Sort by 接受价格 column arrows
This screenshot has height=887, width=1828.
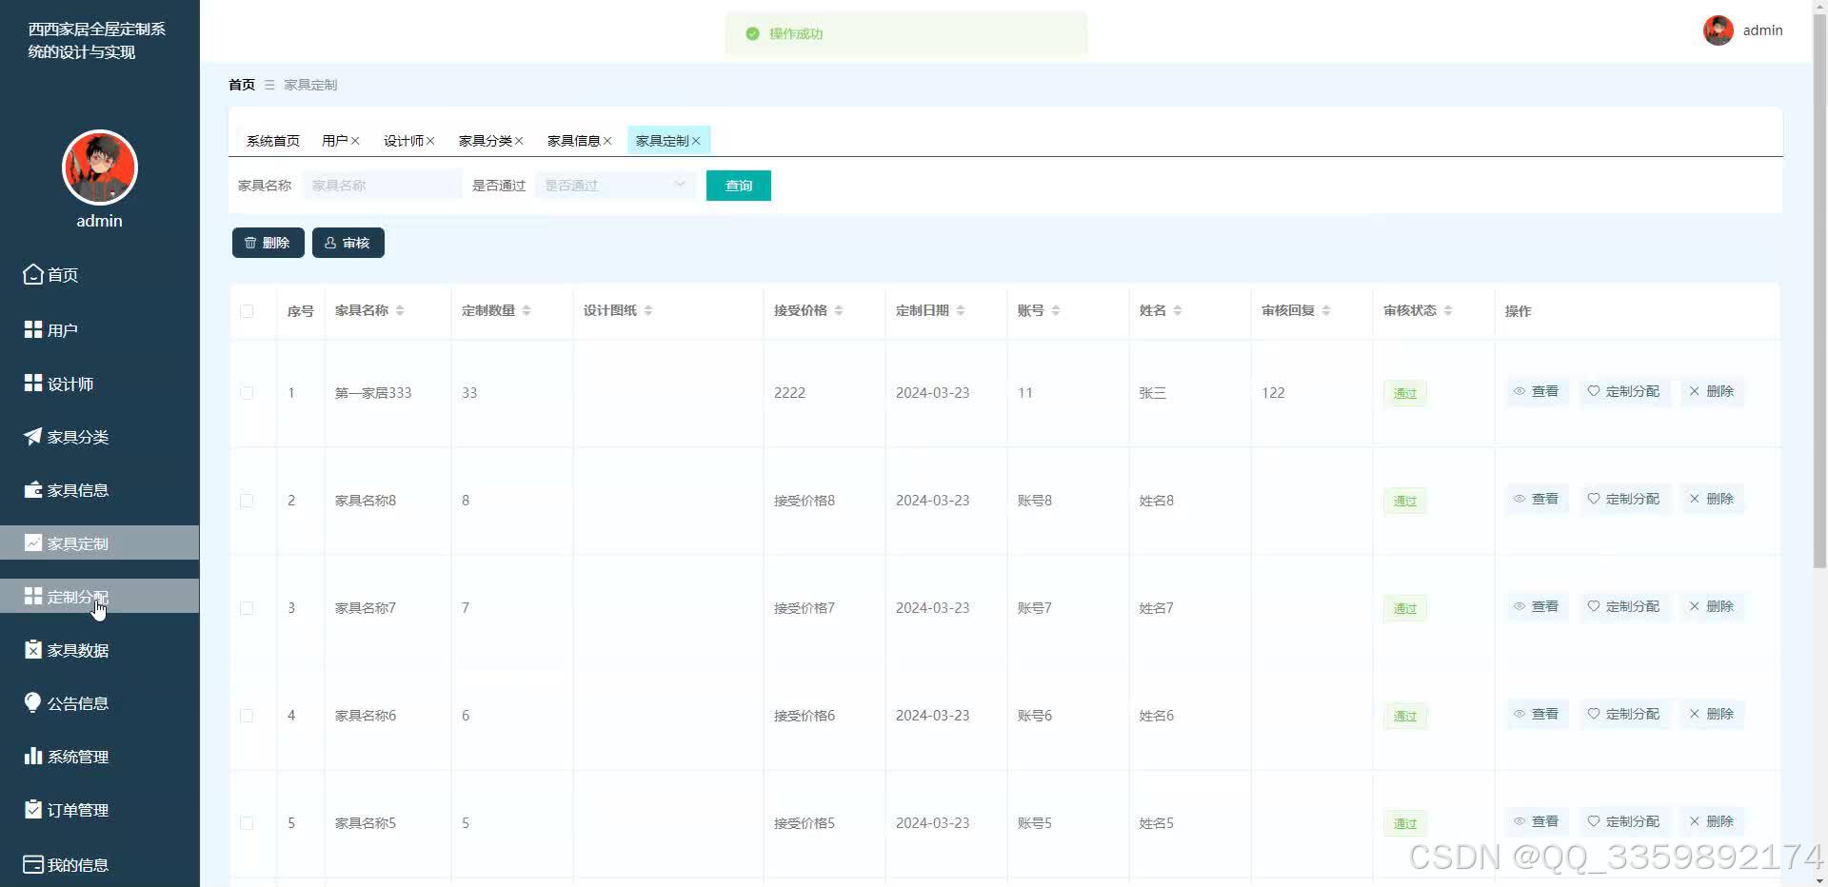(x=839, y=310)
